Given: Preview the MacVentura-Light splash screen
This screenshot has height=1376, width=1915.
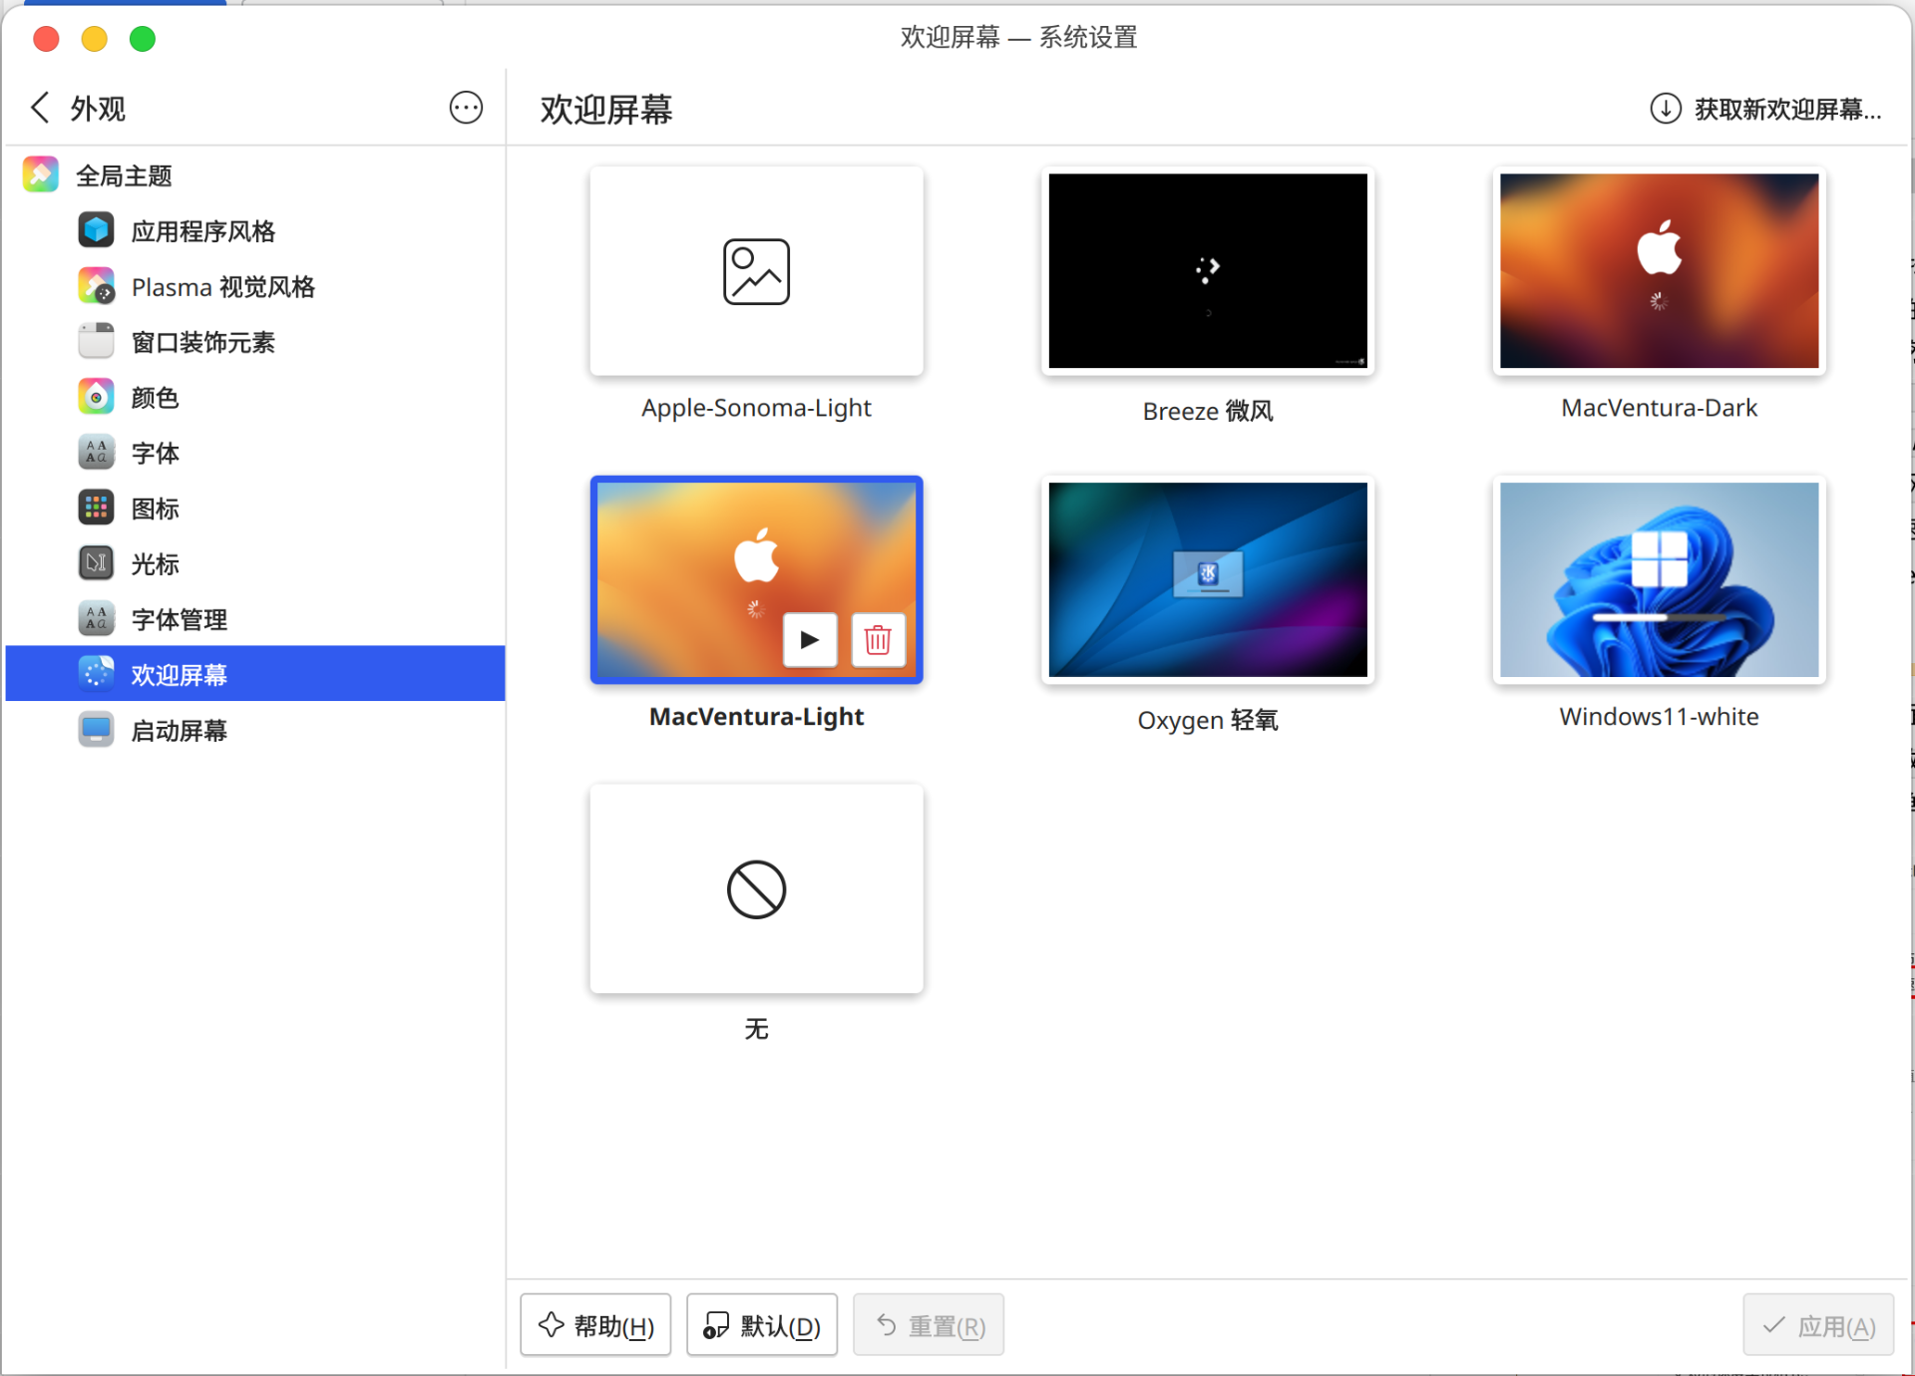Looking at the screenshot, I should pyautogui.click(x=810, y=640).
